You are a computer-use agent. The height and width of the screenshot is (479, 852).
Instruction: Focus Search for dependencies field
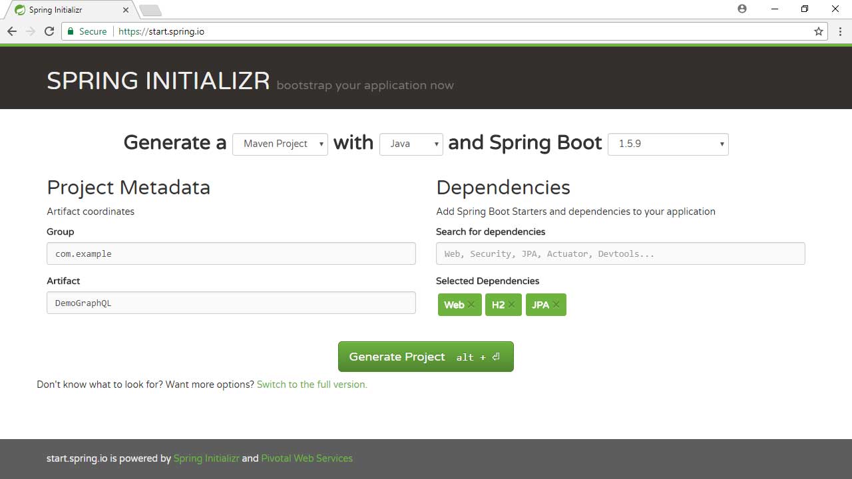tap(620, 253)
